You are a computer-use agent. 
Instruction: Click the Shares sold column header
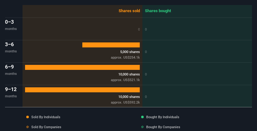click(x=129, y=11)
